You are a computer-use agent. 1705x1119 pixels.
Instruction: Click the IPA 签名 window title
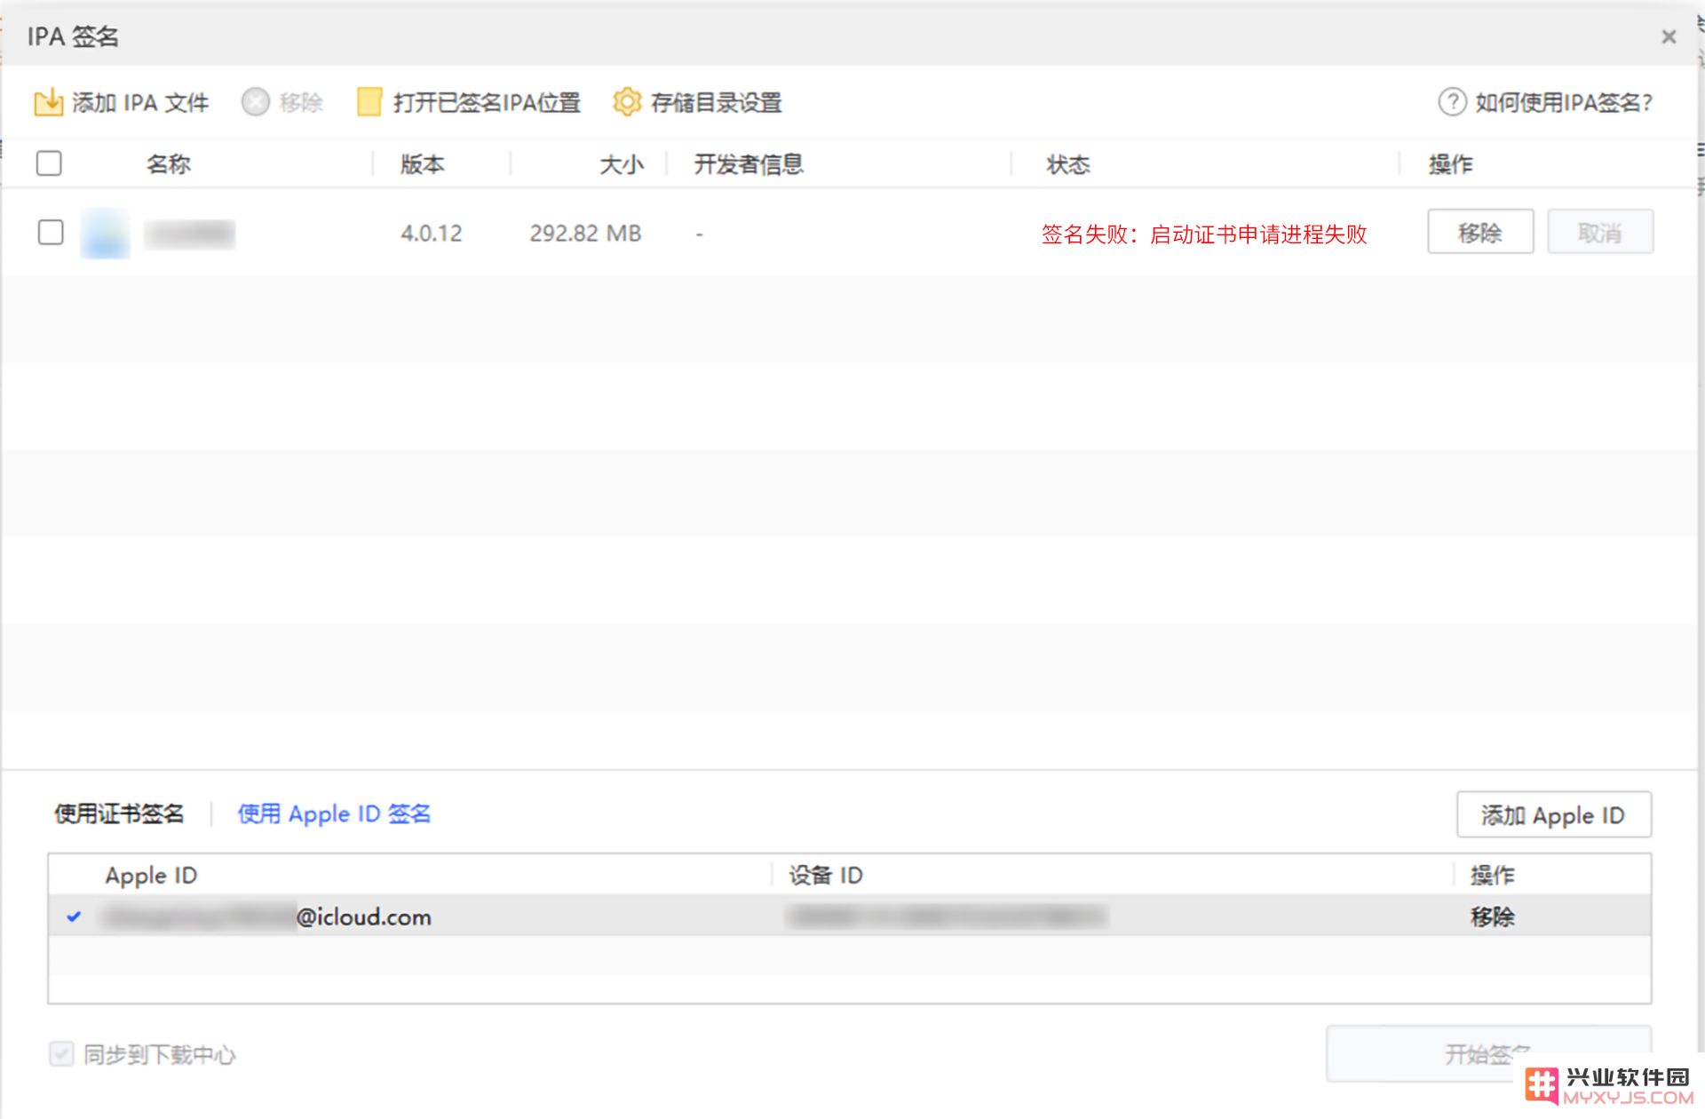(73, 36)
